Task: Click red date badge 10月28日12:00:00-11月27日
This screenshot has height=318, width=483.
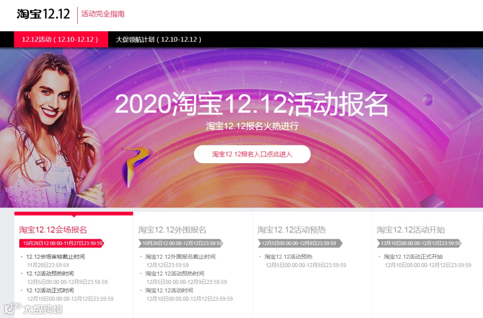Action: point(62,243)
